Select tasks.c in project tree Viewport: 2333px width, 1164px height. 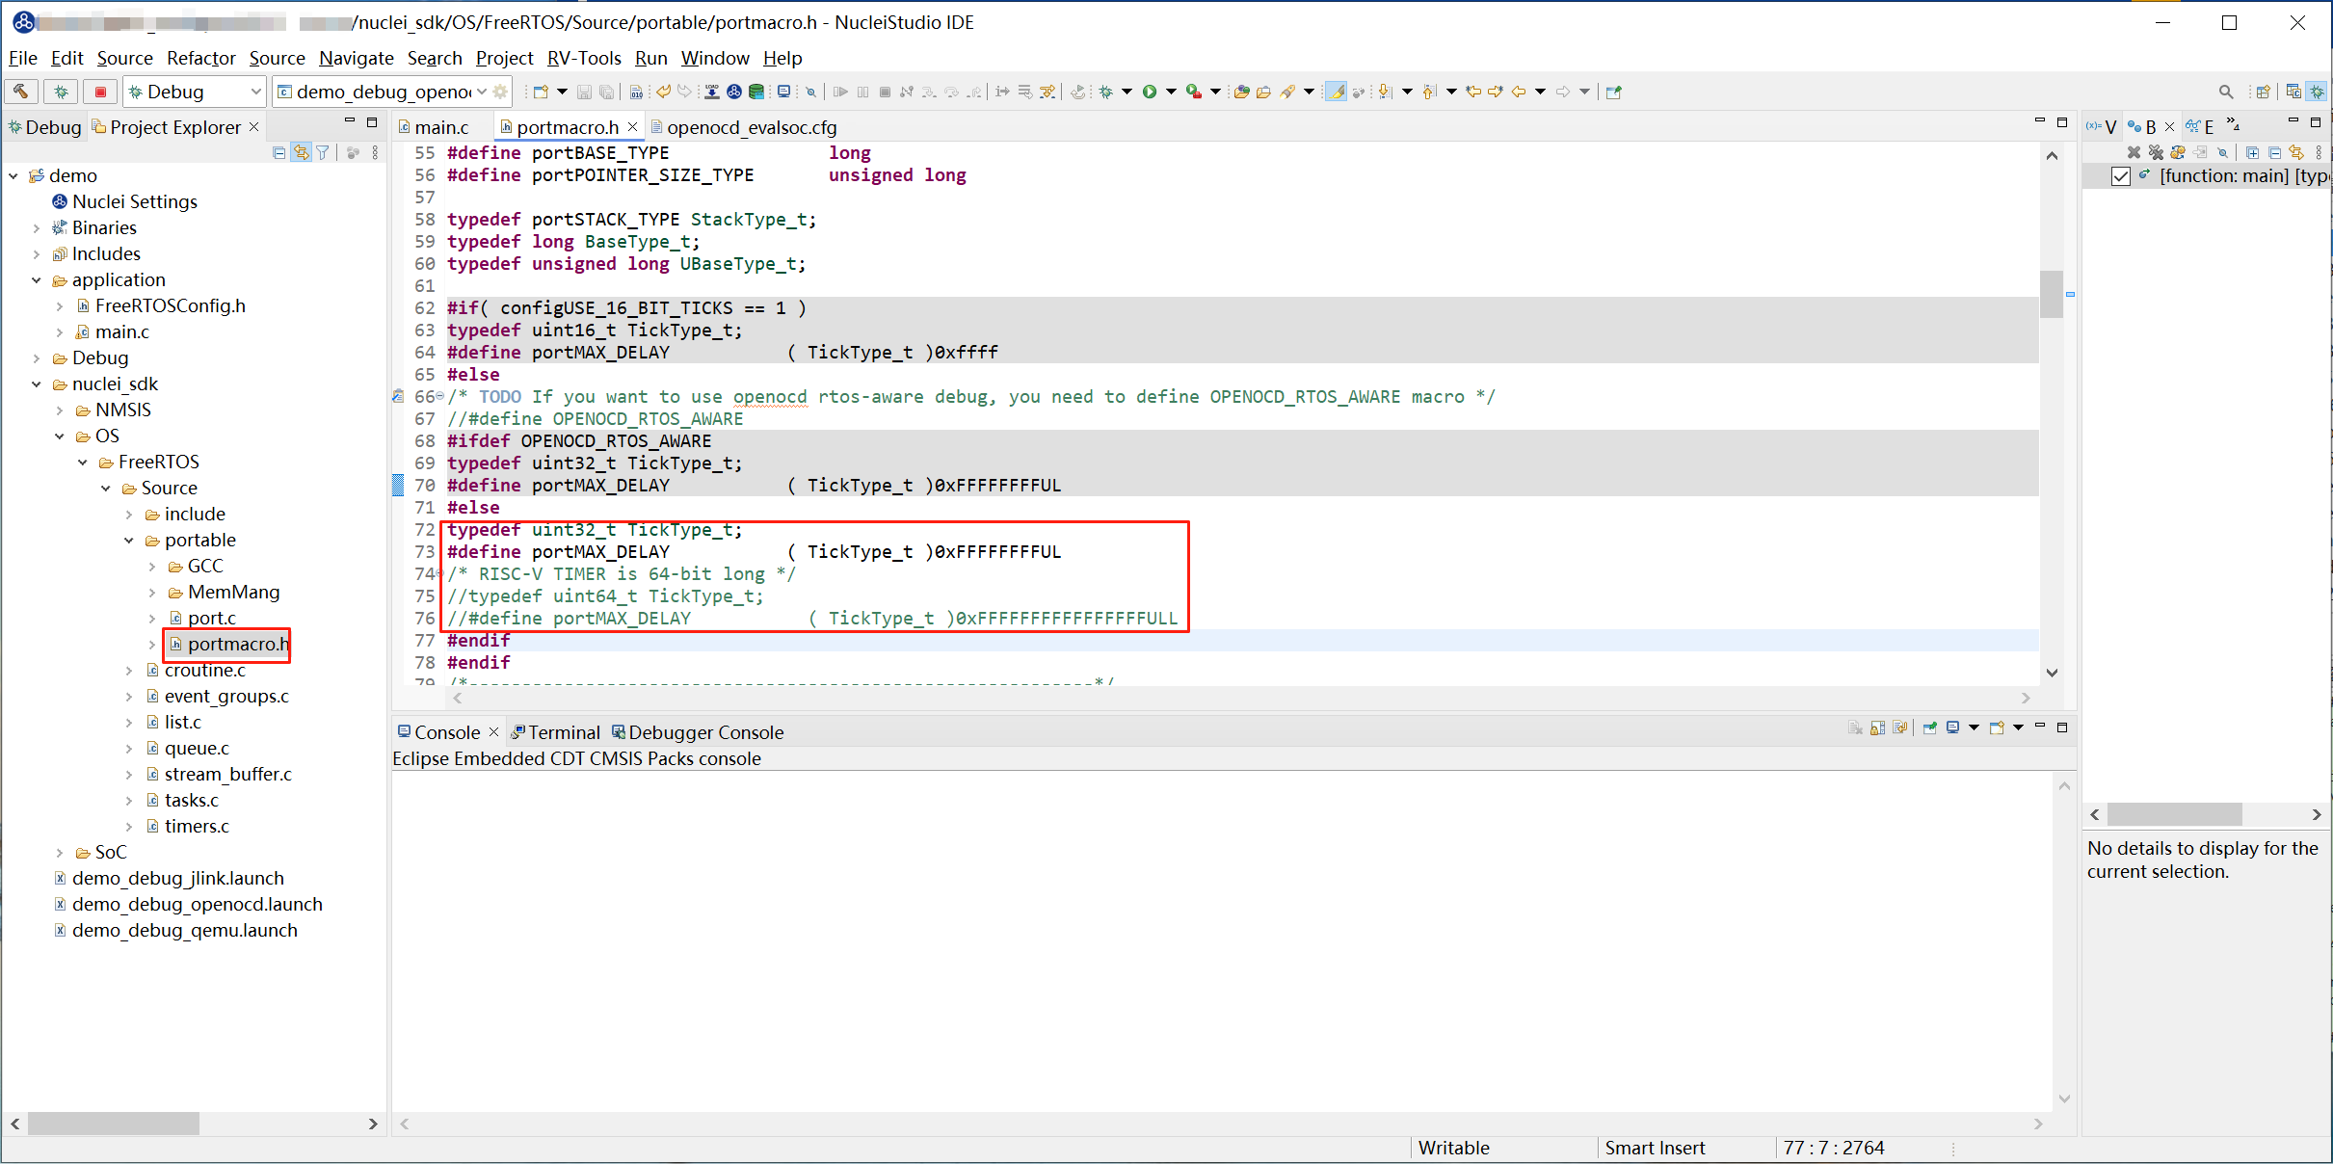click(x=191, y=800)
